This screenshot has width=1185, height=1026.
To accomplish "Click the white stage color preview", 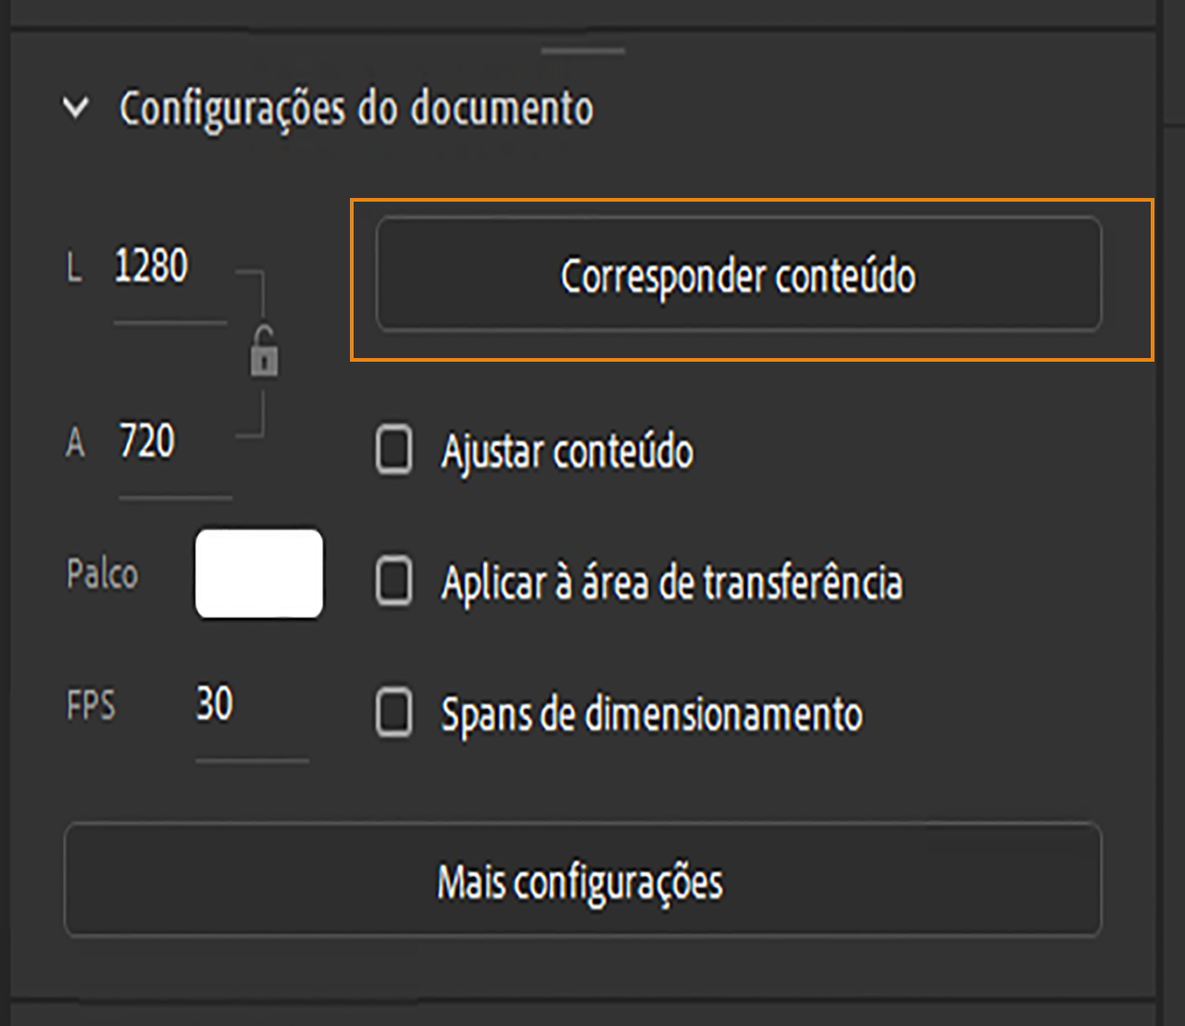I will pos(259,574).
